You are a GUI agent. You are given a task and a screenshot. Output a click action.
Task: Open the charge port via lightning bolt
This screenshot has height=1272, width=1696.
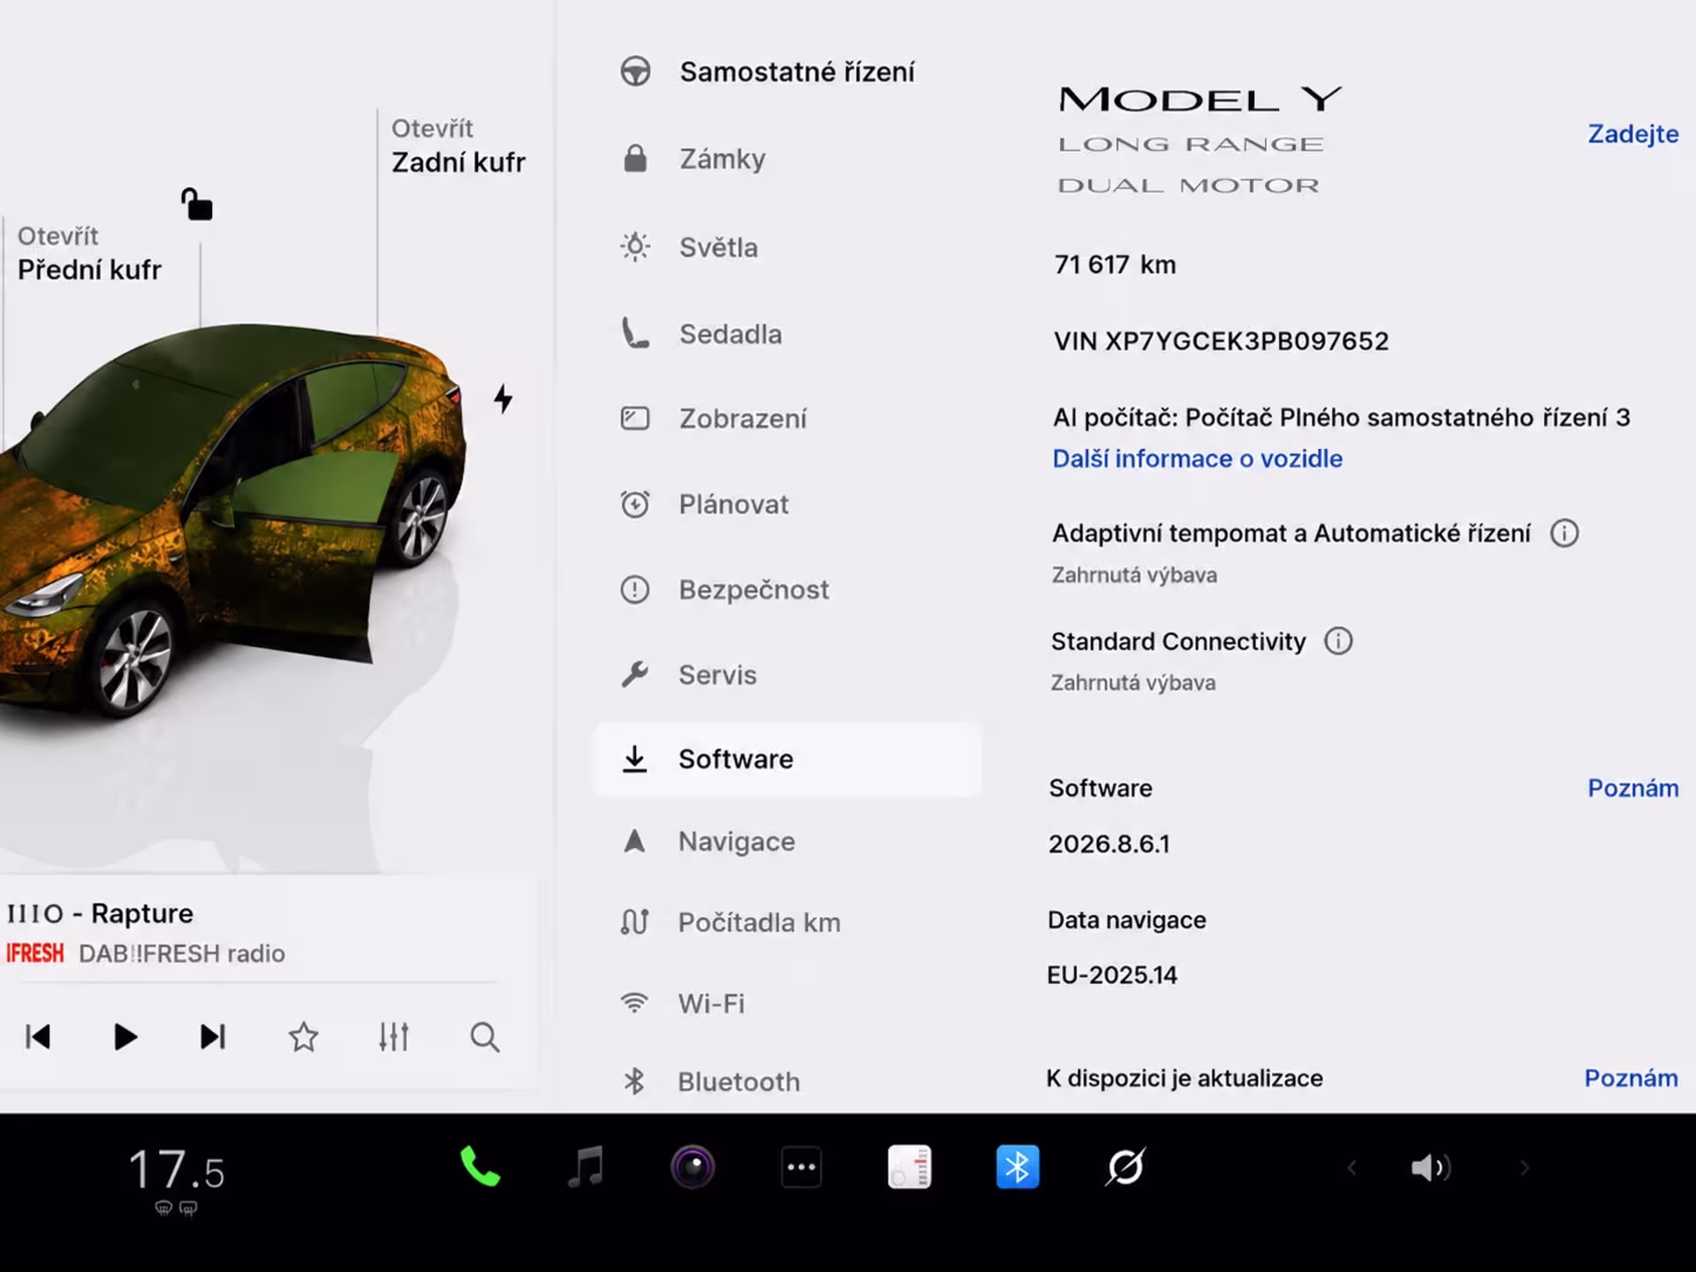[503, 398]
